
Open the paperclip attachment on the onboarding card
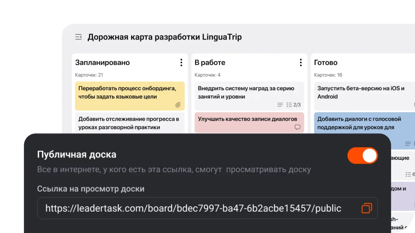(178, 105)
